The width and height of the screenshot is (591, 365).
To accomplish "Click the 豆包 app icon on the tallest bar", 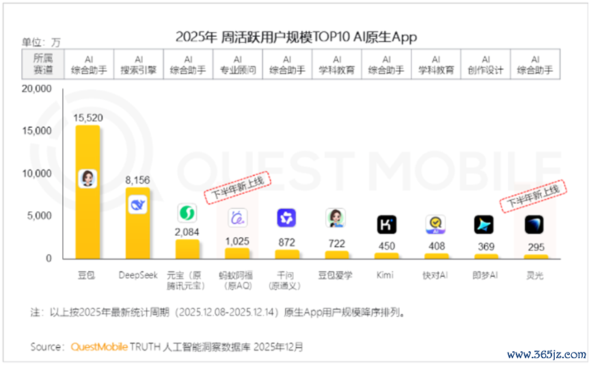I will [87, 178].
